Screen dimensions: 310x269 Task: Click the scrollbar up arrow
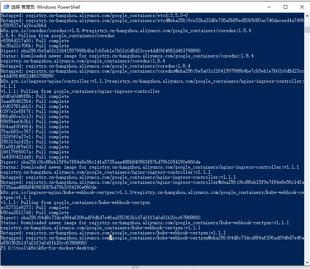tap(307, 16)
